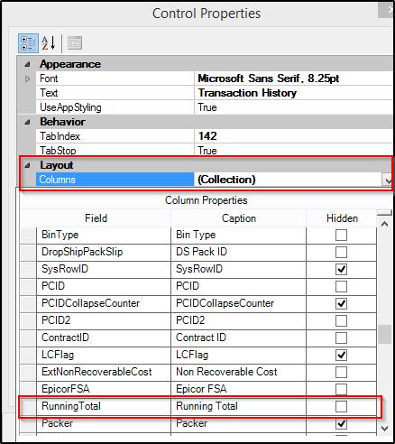Toggle Hidden checkbox for DropShipPackSlip
Image resolution: width=395 pixels, height=444 pixels.
pos(341,252)
